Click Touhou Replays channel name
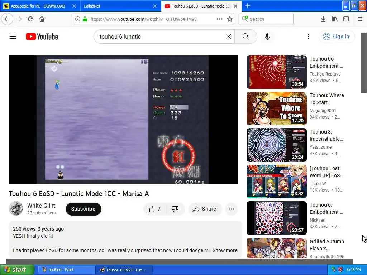 click(325, 74)
